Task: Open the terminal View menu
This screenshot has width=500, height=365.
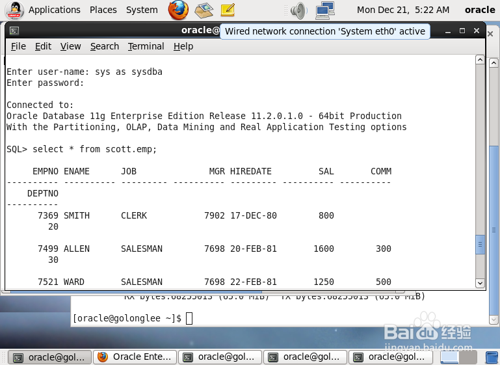Action: [70, 46]
